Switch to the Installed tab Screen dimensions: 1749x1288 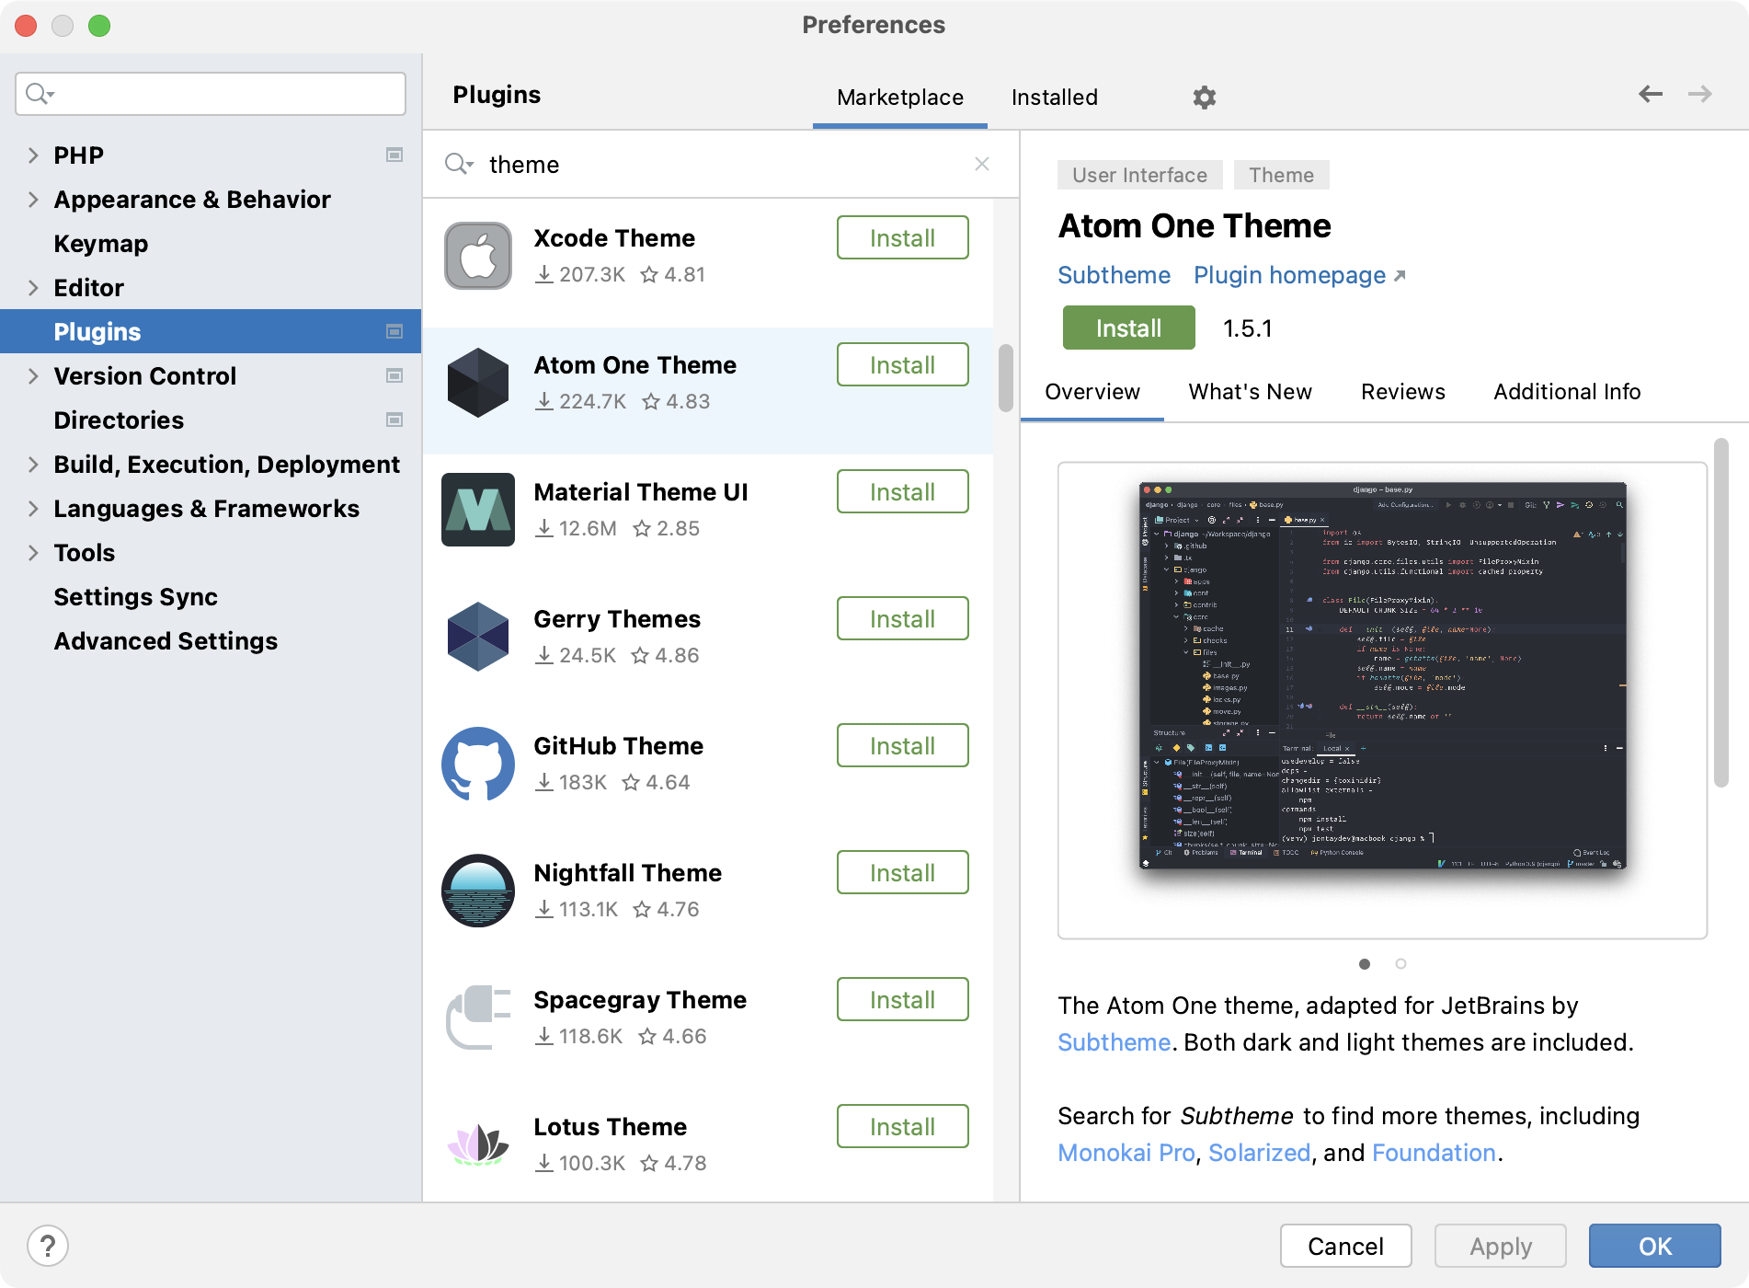point(1054,98)
